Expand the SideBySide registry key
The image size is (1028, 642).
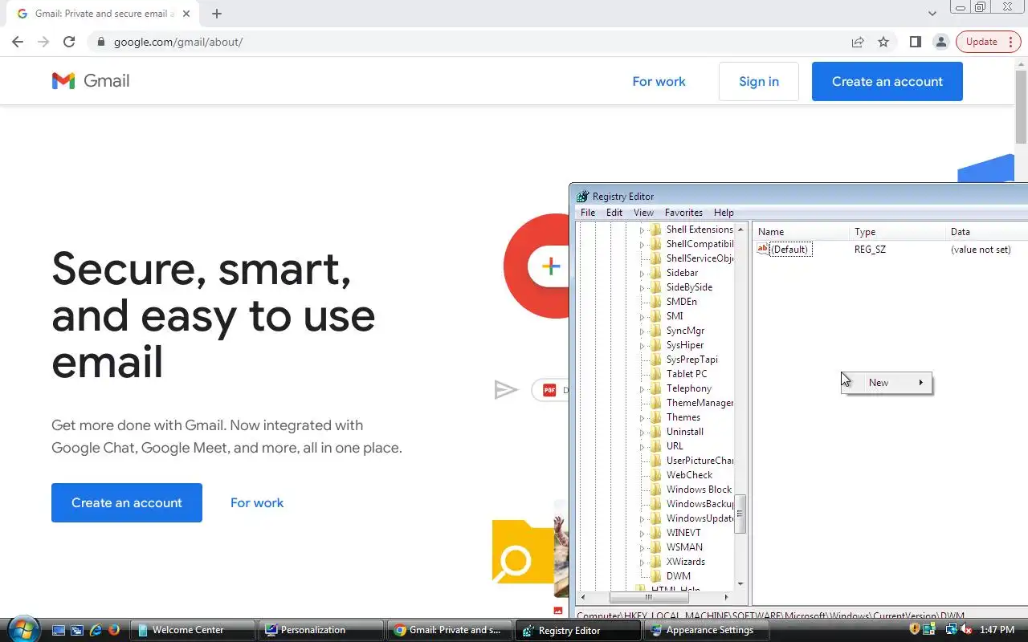[642, 288]
